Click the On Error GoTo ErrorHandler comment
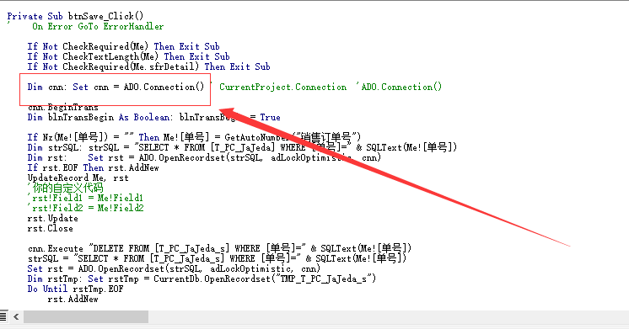The height and width of the screenshot is (329, 629). (x=98, y=26)
